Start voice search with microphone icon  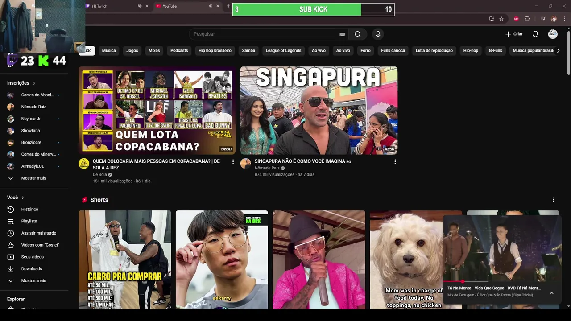tap(378, 34)
